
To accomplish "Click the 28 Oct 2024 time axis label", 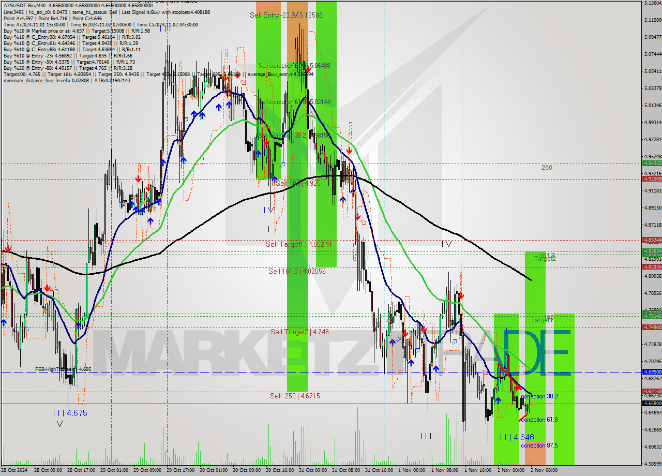I will point(15,470).
